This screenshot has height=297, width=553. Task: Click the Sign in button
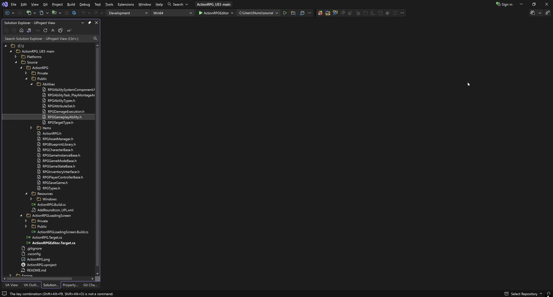click(504, 5)
